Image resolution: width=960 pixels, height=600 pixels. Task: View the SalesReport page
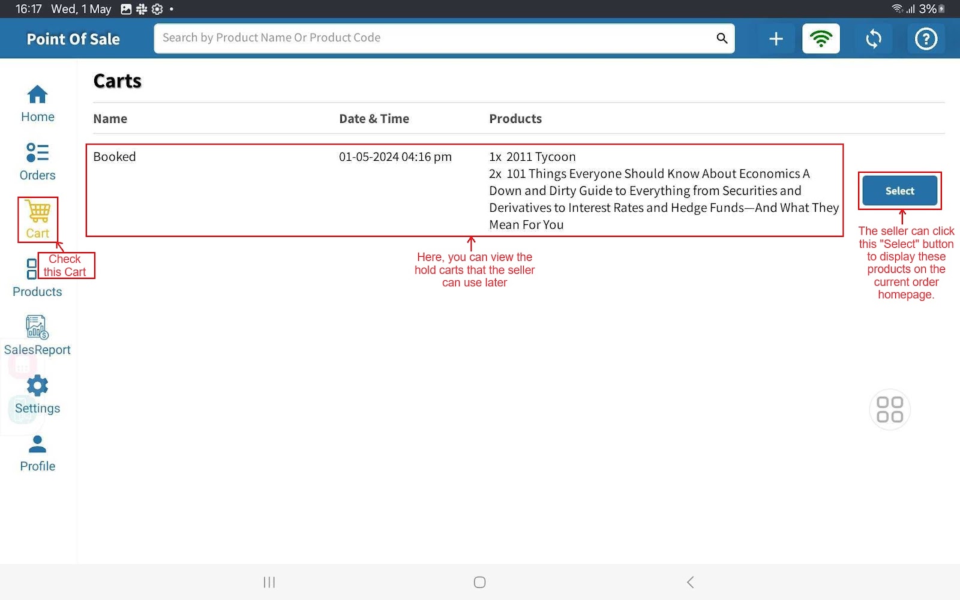[37, 336]
